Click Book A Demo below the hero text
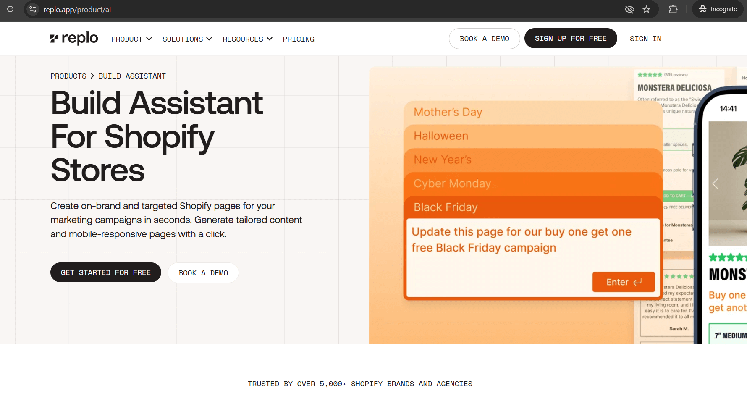747x393 pixels. click(203, 273)
